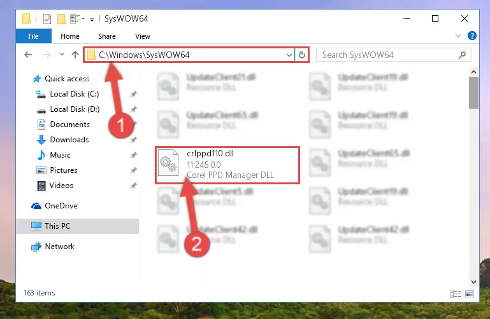This screenshot has height=319, width=490.
Task: Click the Properties icon in the quick access toolbar
Action: click(x=47, y=18)
